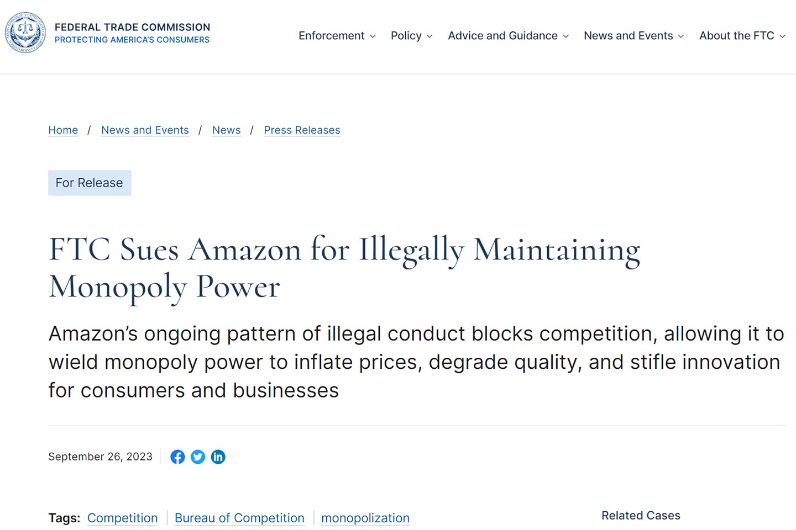The width and height of the screenshot is (796, 530).
Task: Expand the Enforcement menu chevron
Action: coord(373,36)
